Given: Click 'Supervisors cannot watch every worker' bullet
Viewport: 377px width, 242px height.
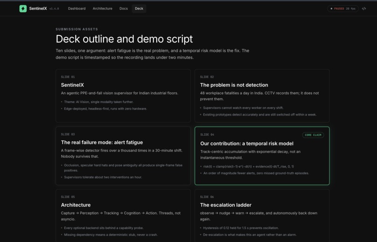Looking at the screenshot, I should point(243,108).
